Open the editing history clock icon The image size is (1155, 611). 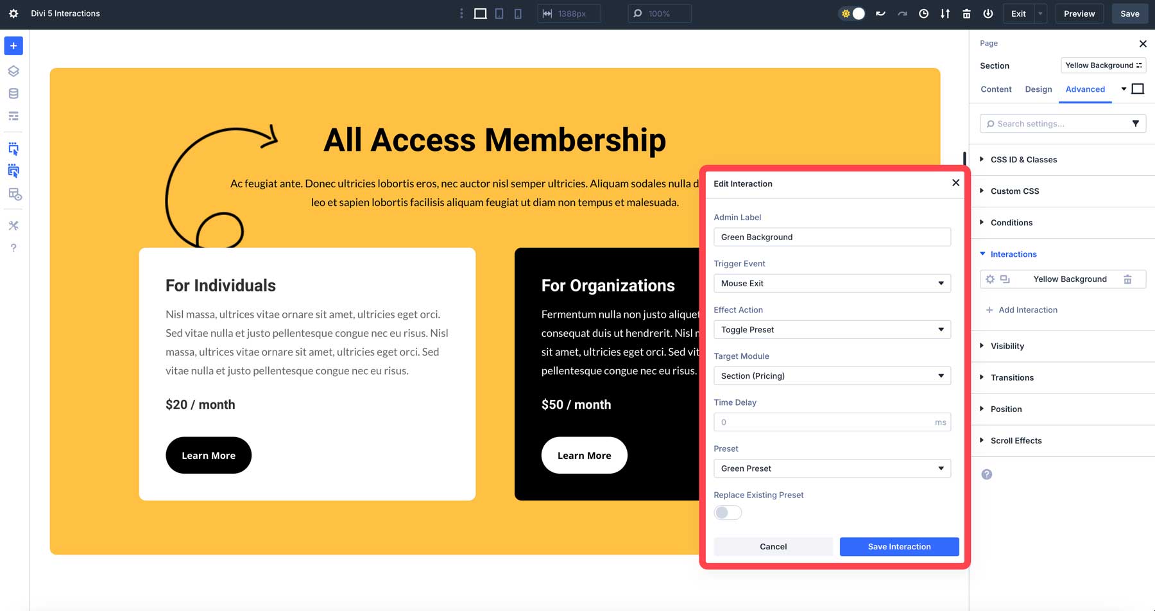tap(924, 13)
